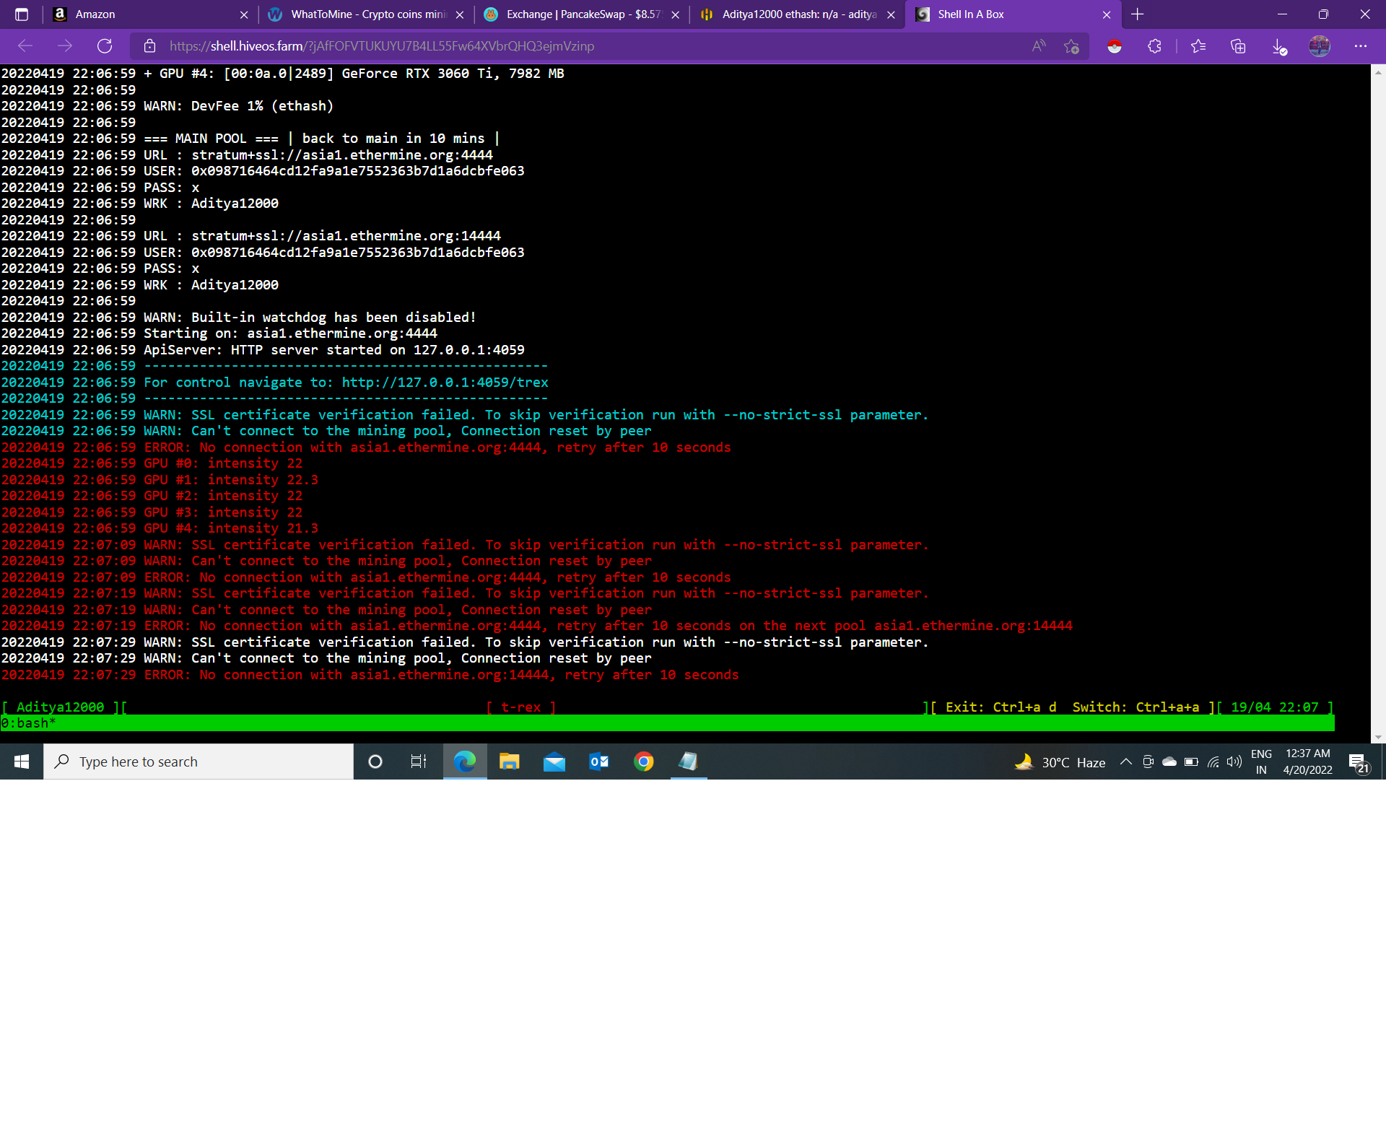Click the browser profile avatar
Viewport: 1386px width, 1139px height.
1320,45
